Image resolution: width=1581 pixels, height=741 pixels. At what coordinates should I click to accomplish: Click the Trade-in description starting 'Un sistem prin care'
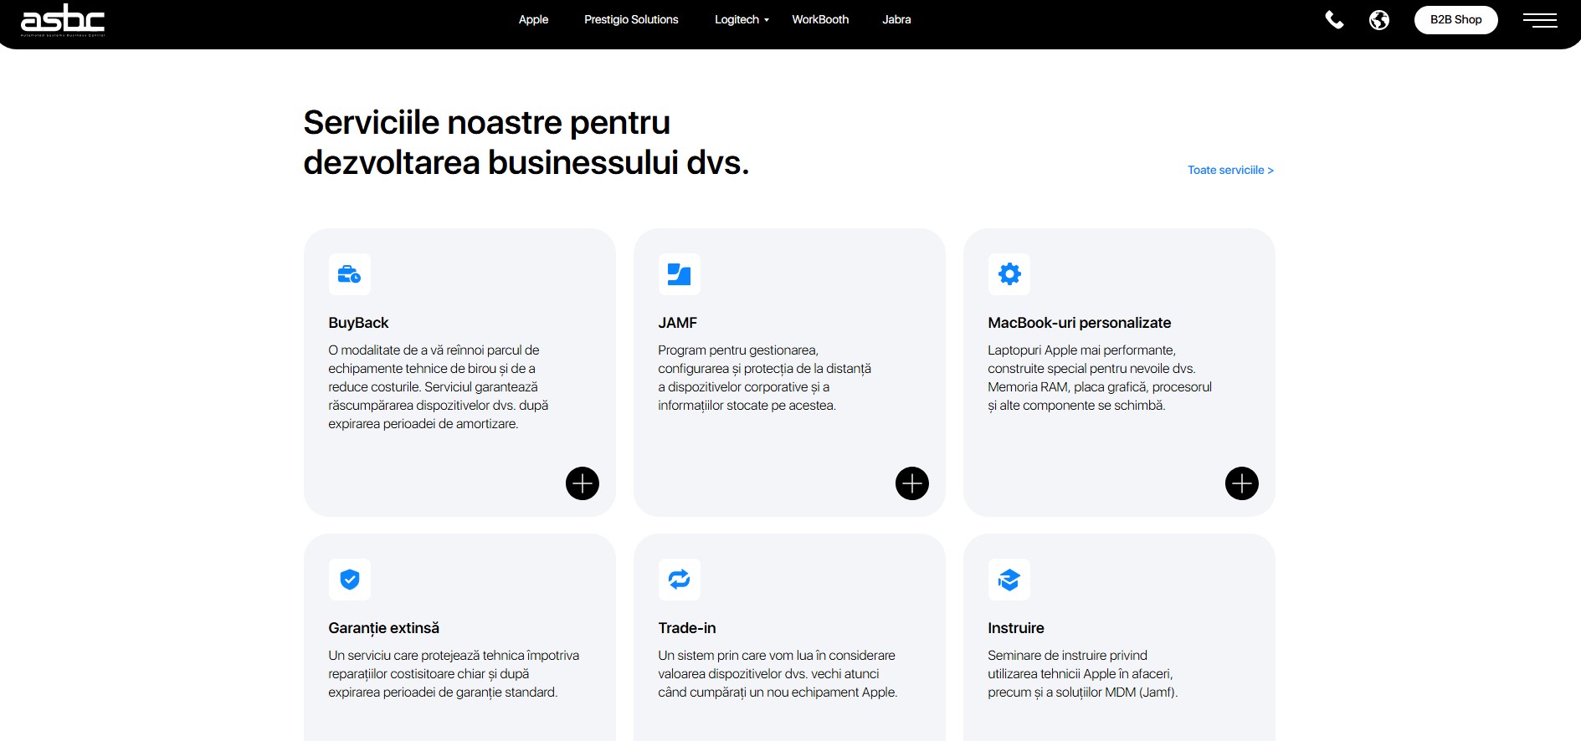point(778,674)
